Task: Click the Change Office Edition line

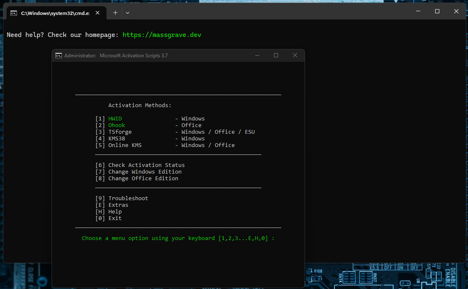Action: (x=137, y=179)
